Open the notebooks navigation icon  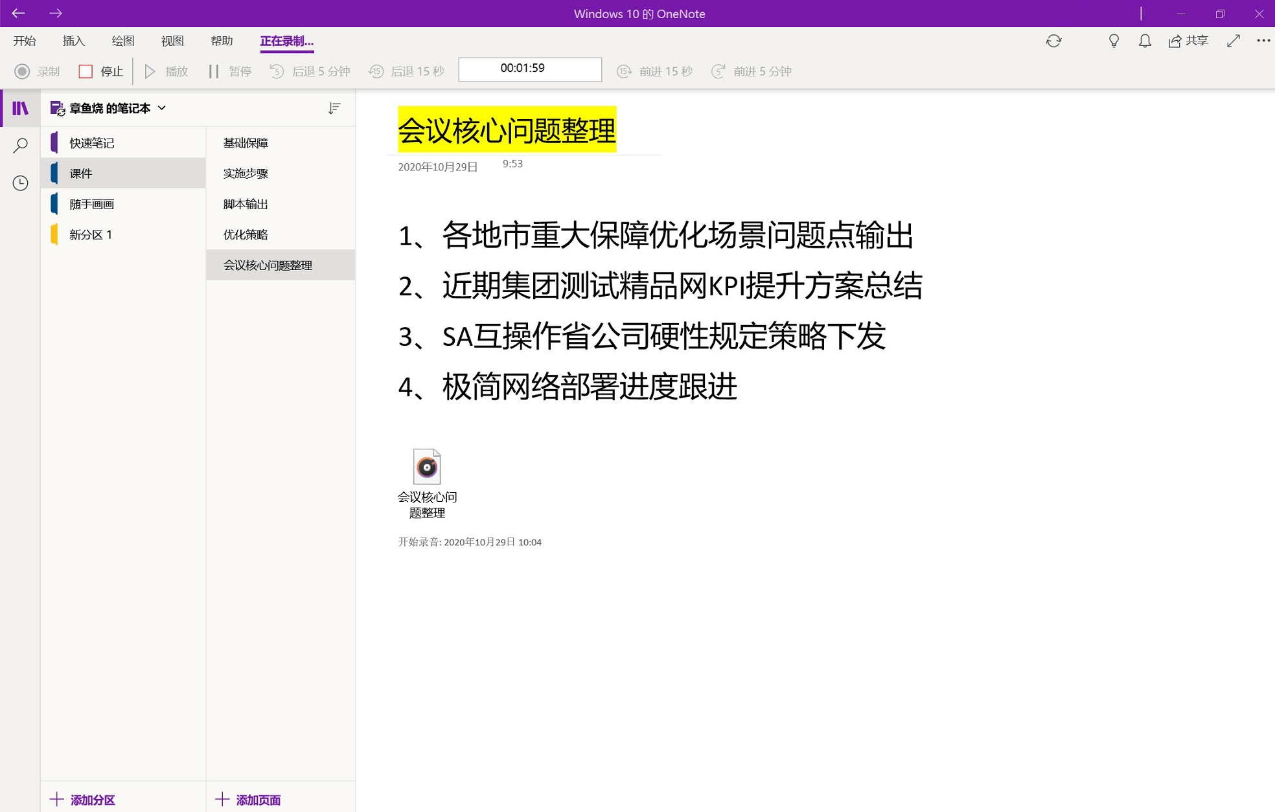point(21,108)
